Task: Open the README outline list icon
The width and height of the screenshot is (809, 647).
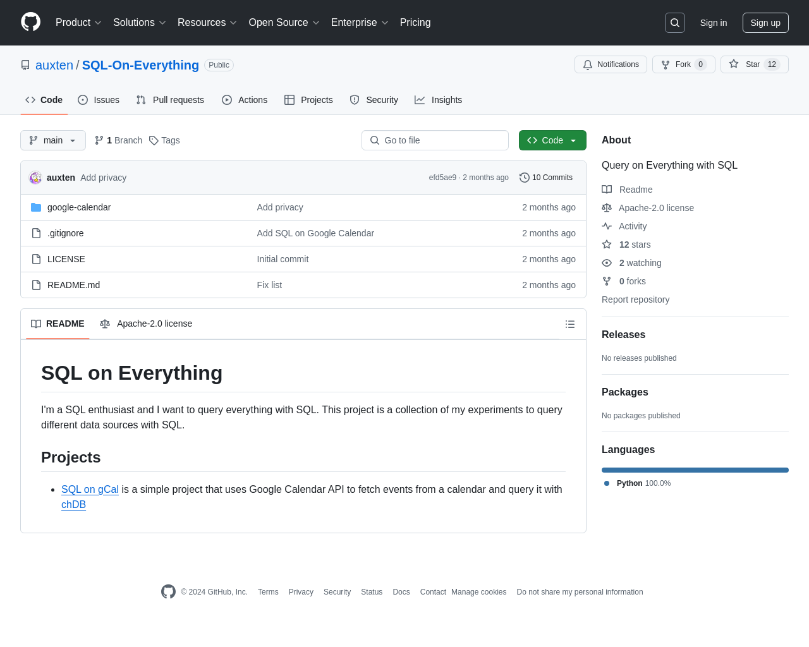Action: pyautogui.click(x=570, y=324)
